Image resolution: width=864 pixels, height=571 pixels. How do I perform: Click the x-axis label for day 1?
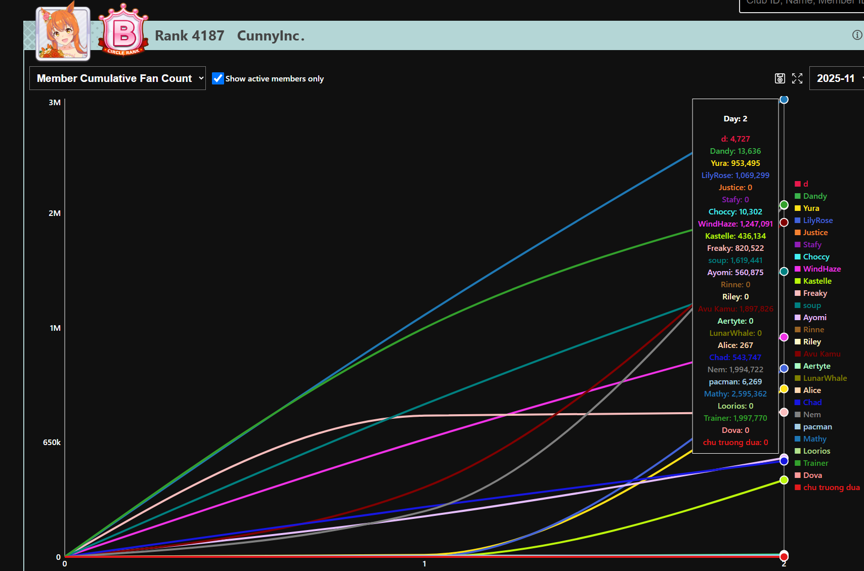424,564
